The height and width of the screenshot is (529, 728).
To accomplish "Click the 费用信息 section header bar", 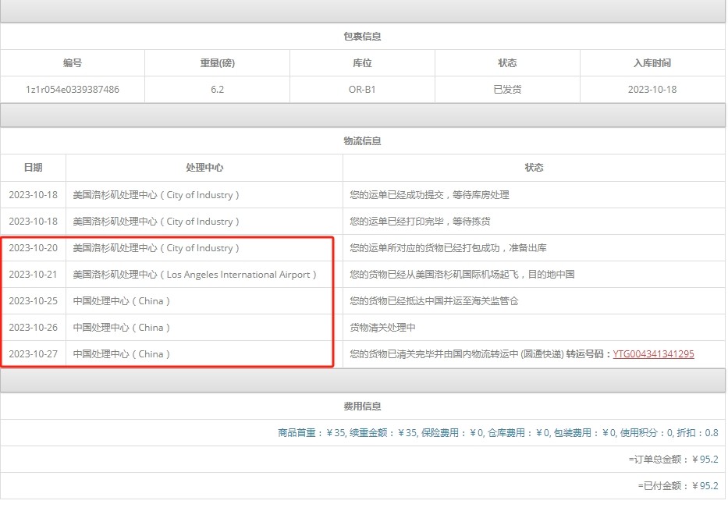I will click(364, 406).
